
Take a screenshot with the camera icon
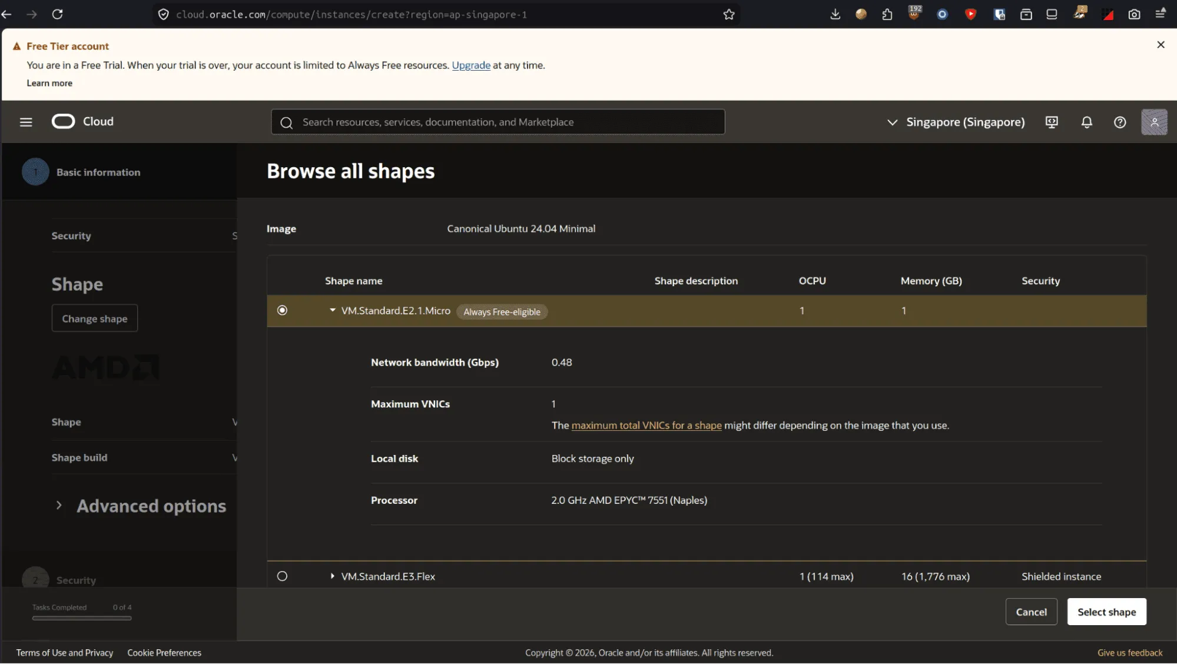tap(1134, 14)
